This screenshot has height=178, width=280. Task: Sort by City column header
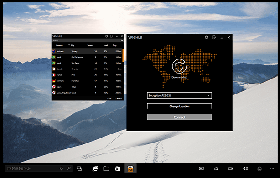click(x=73, y=45)
